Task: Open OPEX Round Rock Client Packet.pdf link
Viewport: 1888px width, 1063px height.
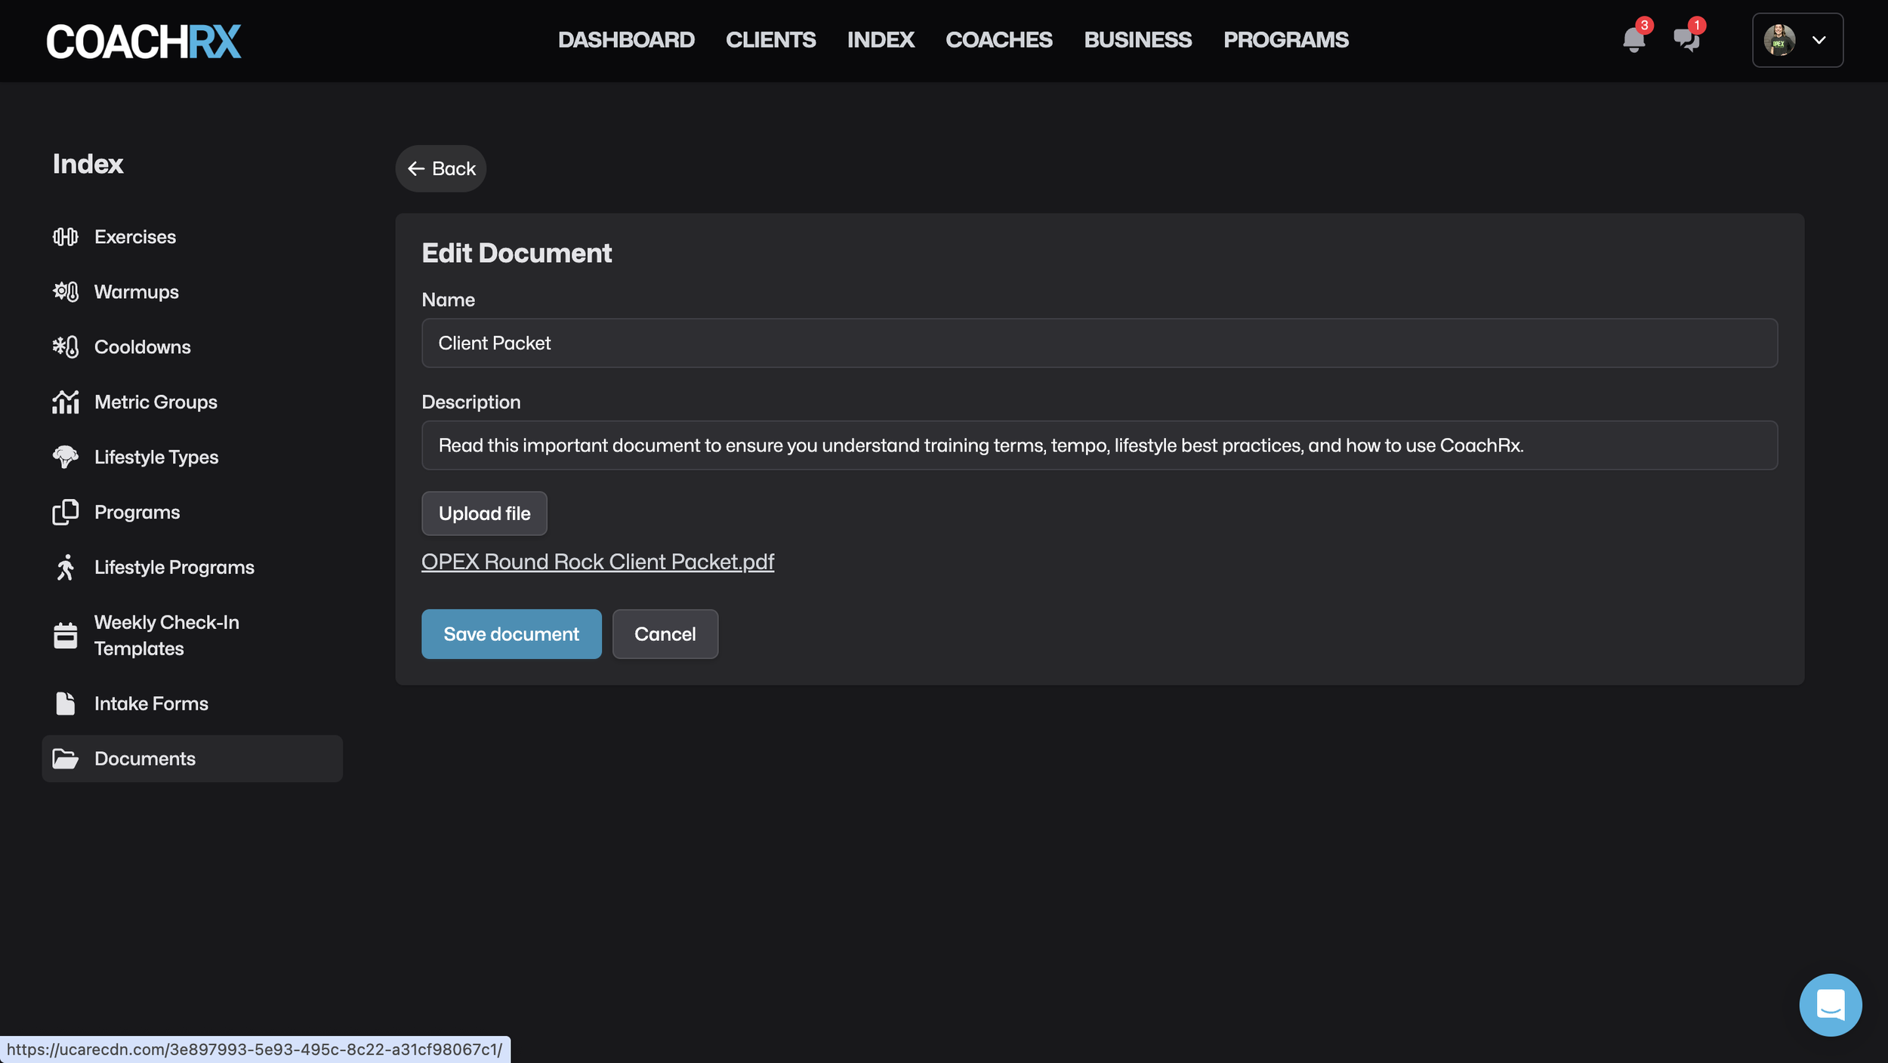Action: click(x=597, y=562)
